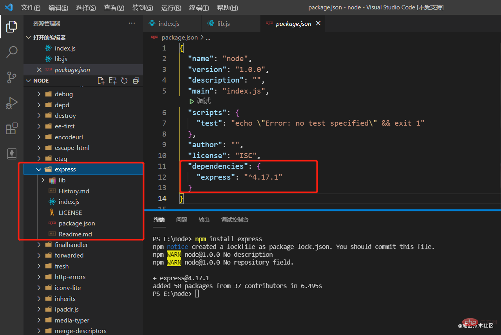Open the Search view in activity bar
Screen dimensions: 501x335
[12, 52]
